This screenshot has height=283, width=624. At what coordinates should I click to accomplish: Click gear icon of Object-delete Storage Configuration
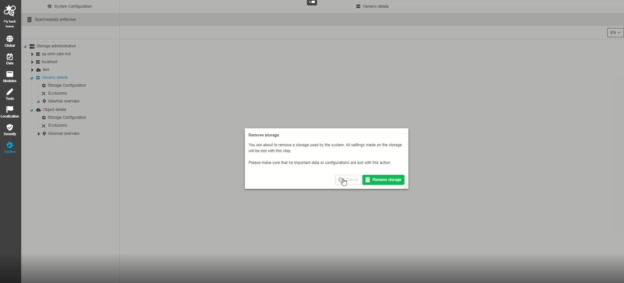pos(44,118)
